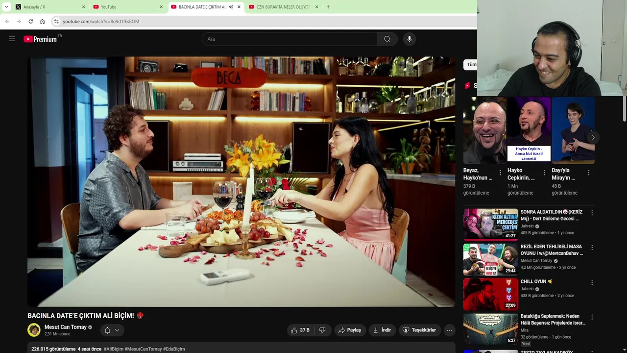Image resolution: width=627 pixels, height=353 pixels.
Task: Click the main video player
Action: (241, 181)
